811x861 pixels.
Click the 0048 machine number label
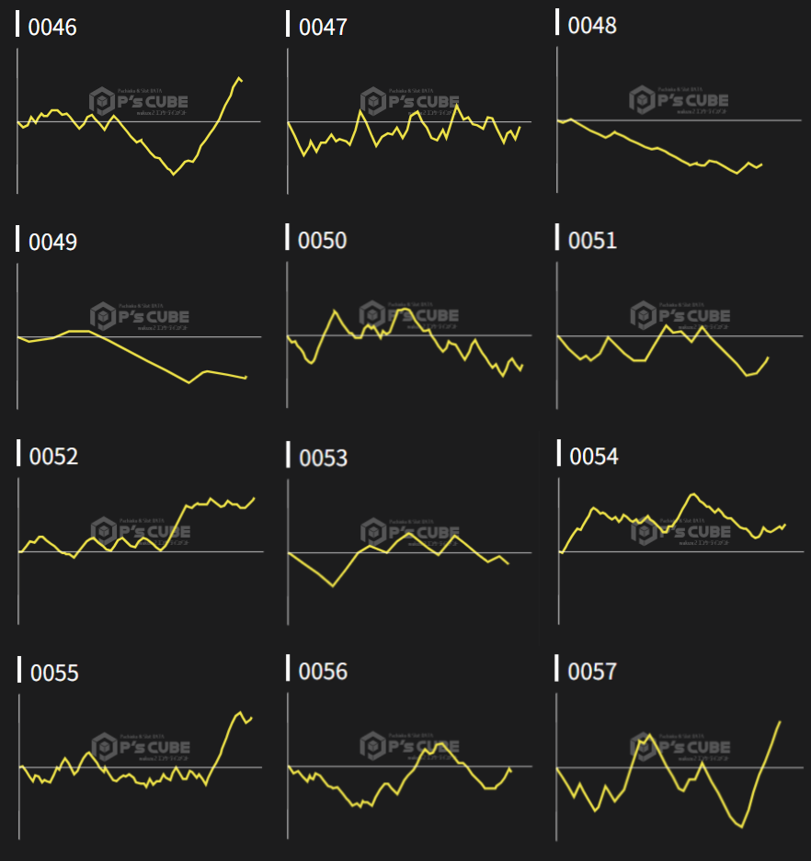(592, 26)
